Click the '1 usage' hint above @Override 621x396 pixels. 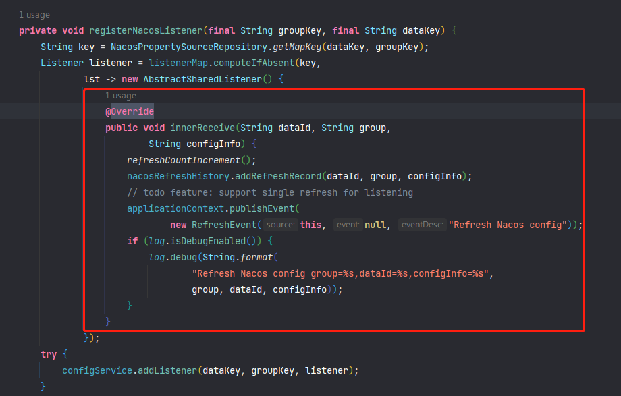[x=121, y=95]
